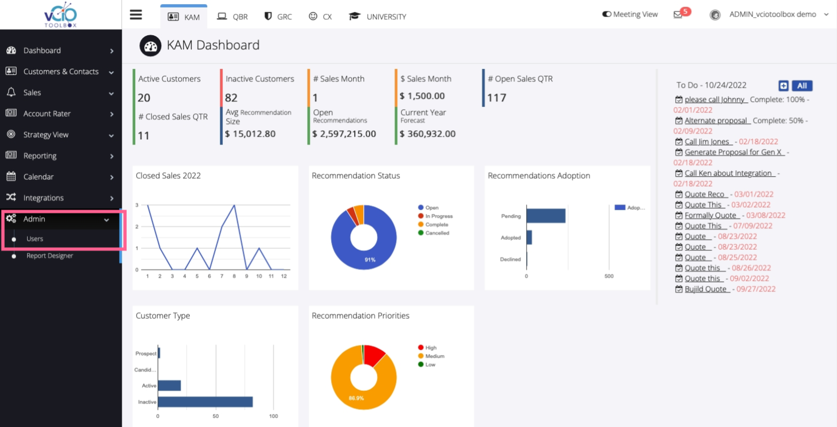This screenshot has width=837, height=427.
Task: Switch to the QBR tab
Action: click(232, 17)
